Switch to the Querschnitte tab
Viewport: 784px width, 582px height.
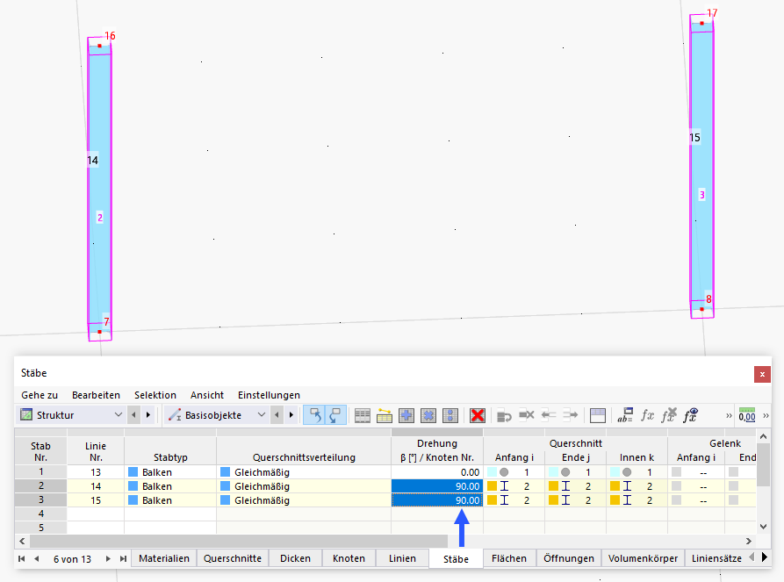pos(233,558)
